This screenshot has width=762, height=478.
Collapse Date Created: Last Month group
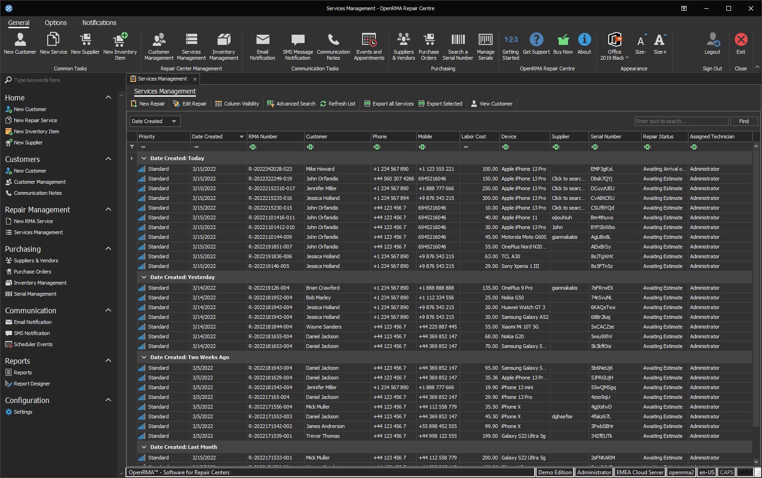144,447
